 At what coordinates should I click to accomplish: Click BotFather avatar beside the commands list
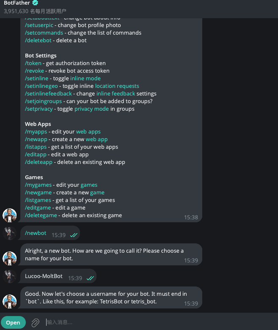click(x=10, y=215)
